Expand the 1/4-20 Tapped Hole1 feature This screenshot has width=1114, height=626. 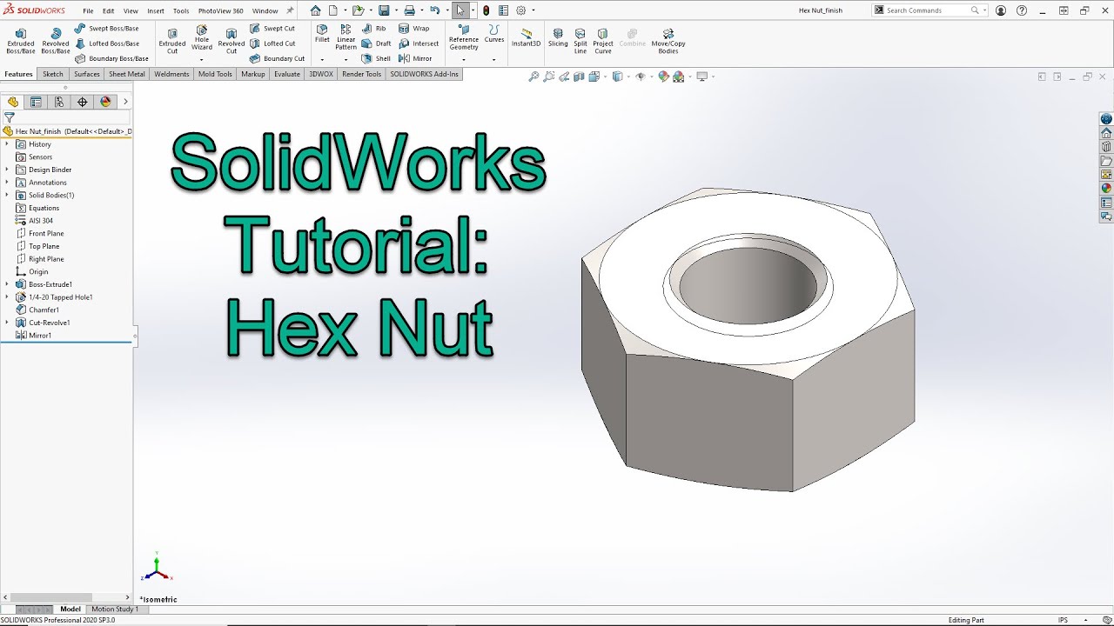coord(7,297)
